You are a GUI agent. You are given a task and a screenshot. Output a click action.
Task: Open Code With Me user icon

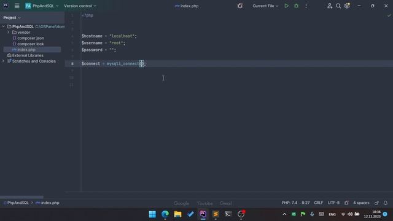(x=330, y=6)
